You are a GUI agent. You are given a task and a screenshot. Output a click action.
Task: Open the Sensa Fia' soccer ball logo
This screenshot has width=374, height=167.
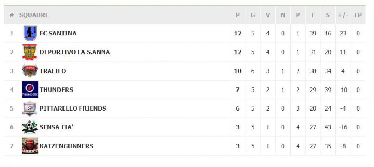(30, 127)
